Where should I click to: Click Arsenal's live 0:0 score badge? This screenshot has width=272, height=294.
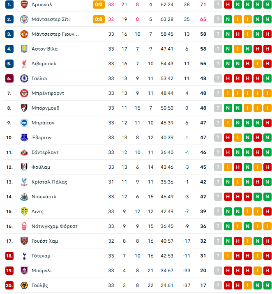coord(99,5)
